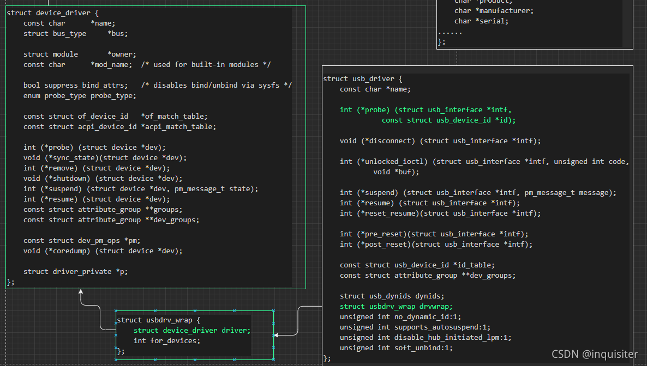This screenshot has width=647, height=366.
Task: Select the 'struct bus_type *bus;' line
Action: pos(75,33)
